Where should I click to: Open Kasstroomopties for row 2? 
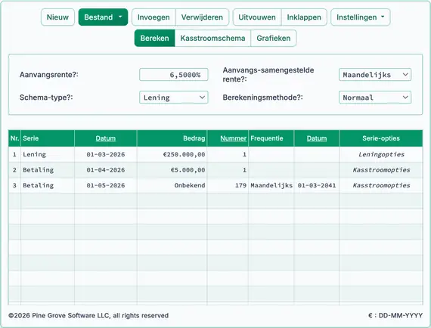click(x=381, y=170)
